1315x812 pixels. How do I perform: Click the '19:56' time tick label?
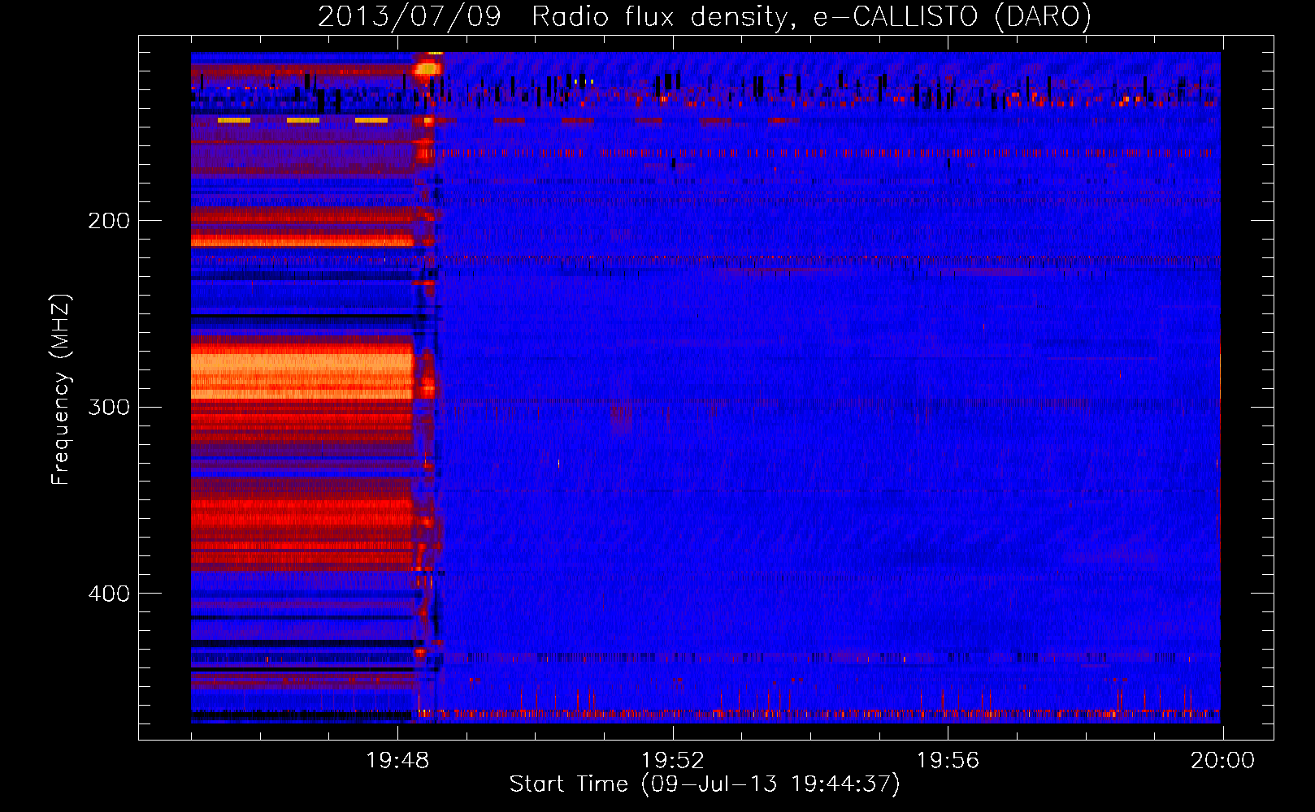click(948, 761)
